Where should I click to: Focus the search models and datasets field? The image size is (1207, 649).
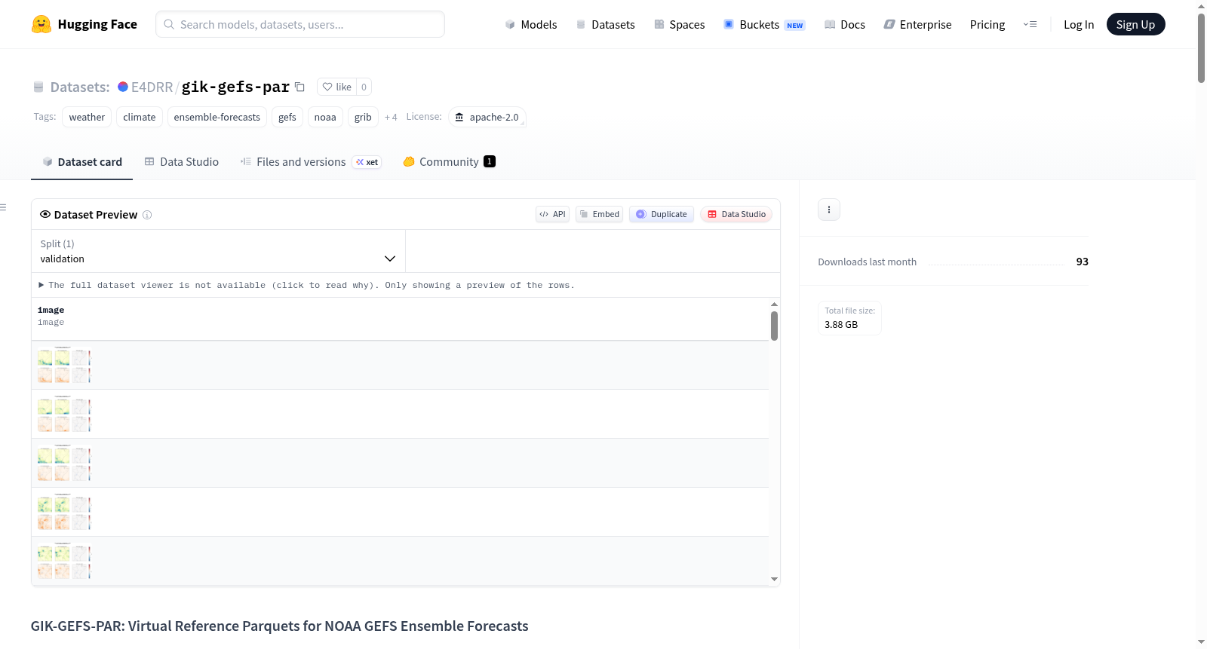(300, 24)
